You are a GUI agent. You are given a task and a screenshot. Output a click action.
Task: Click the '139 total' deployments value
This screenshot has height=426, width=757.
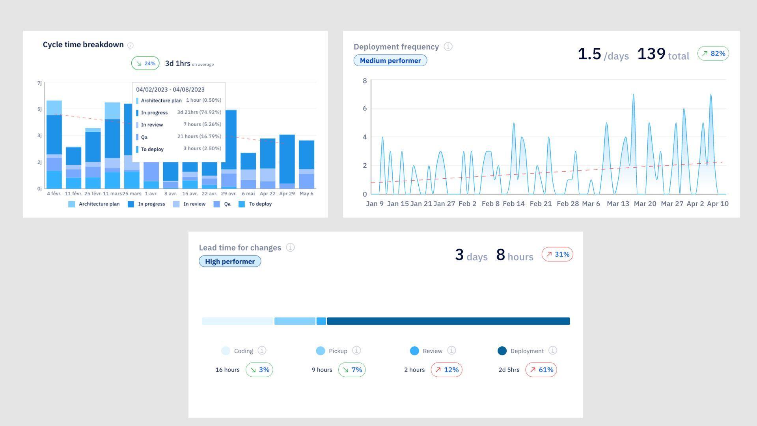click(x=663, y=54)
